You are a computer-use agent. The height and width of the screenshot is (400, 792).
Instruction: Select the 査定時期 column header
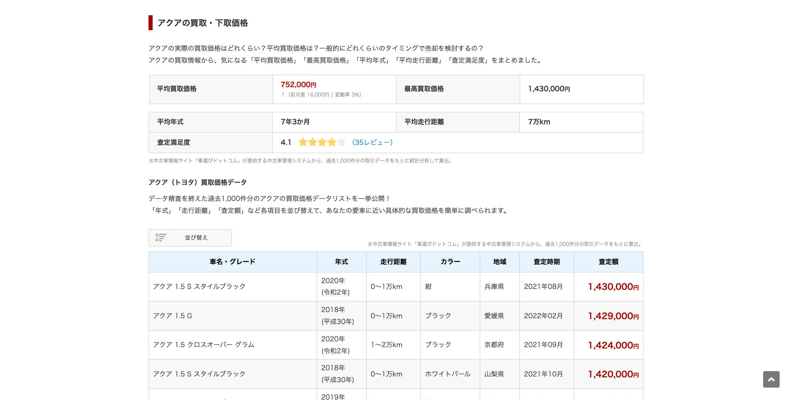(546, 262)
